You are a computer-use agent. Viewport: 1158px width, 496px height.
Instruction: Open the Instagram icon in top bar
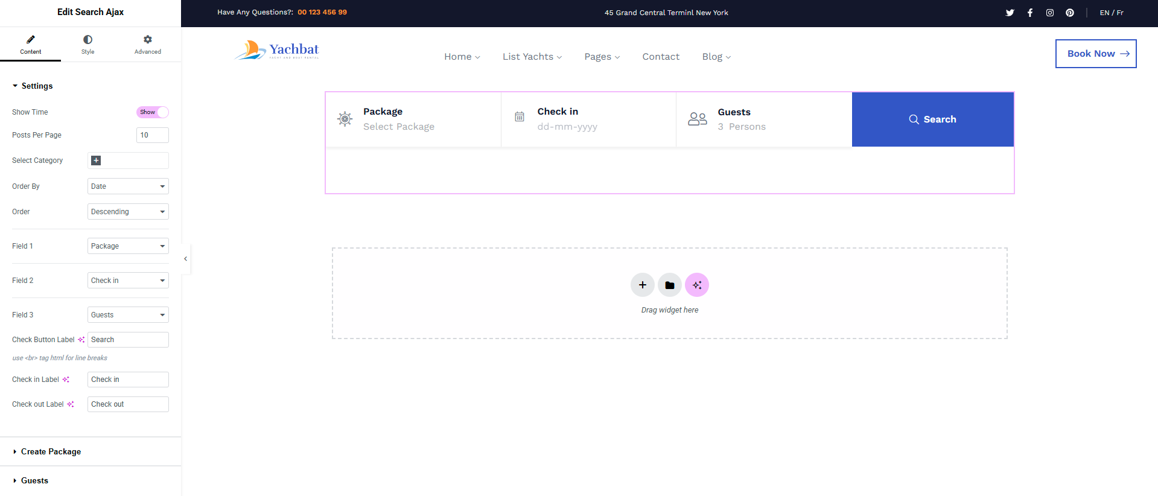click(x=1050, y=13)
